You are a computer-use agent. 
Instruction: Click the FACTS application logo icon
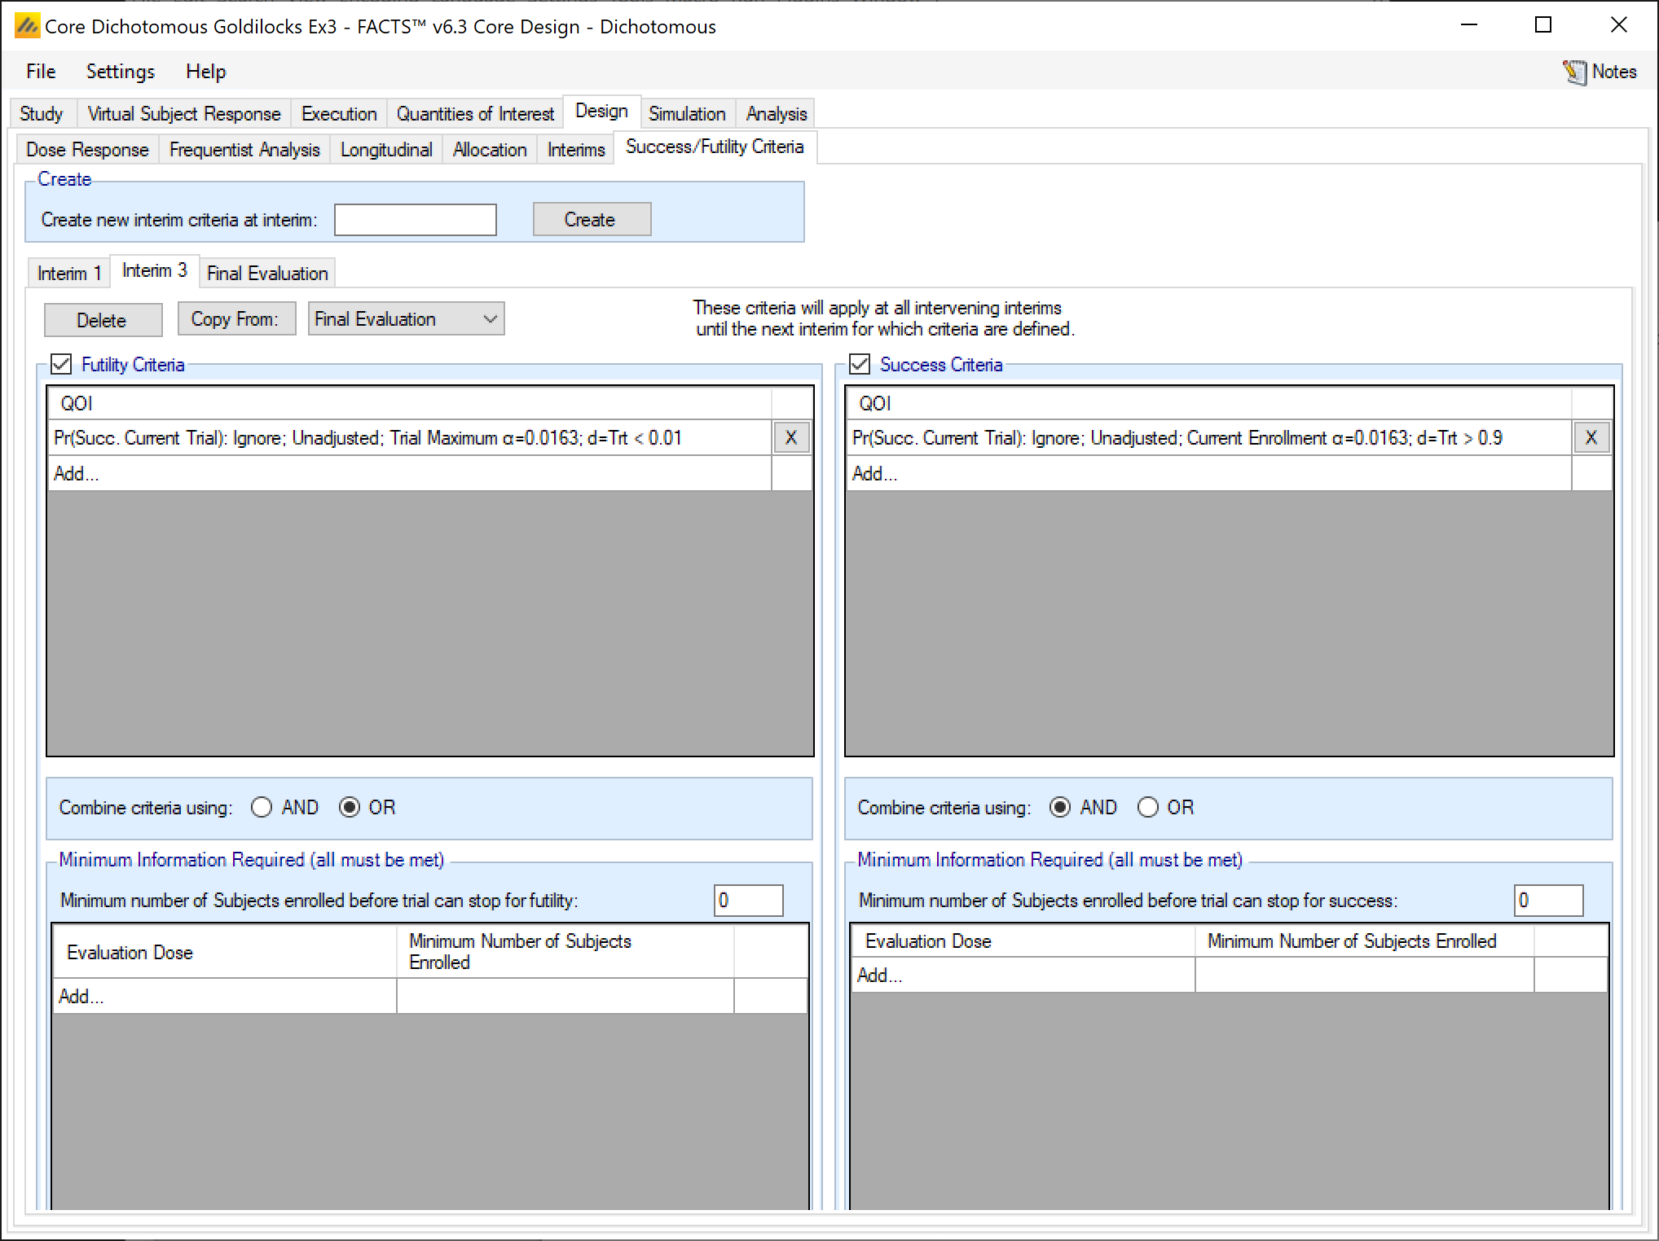coord(27,26)
